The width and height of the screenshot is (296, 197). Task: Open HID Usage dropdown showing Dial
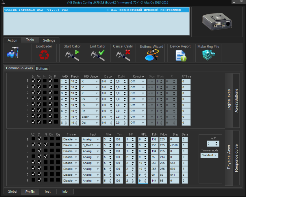click(90, 123)
